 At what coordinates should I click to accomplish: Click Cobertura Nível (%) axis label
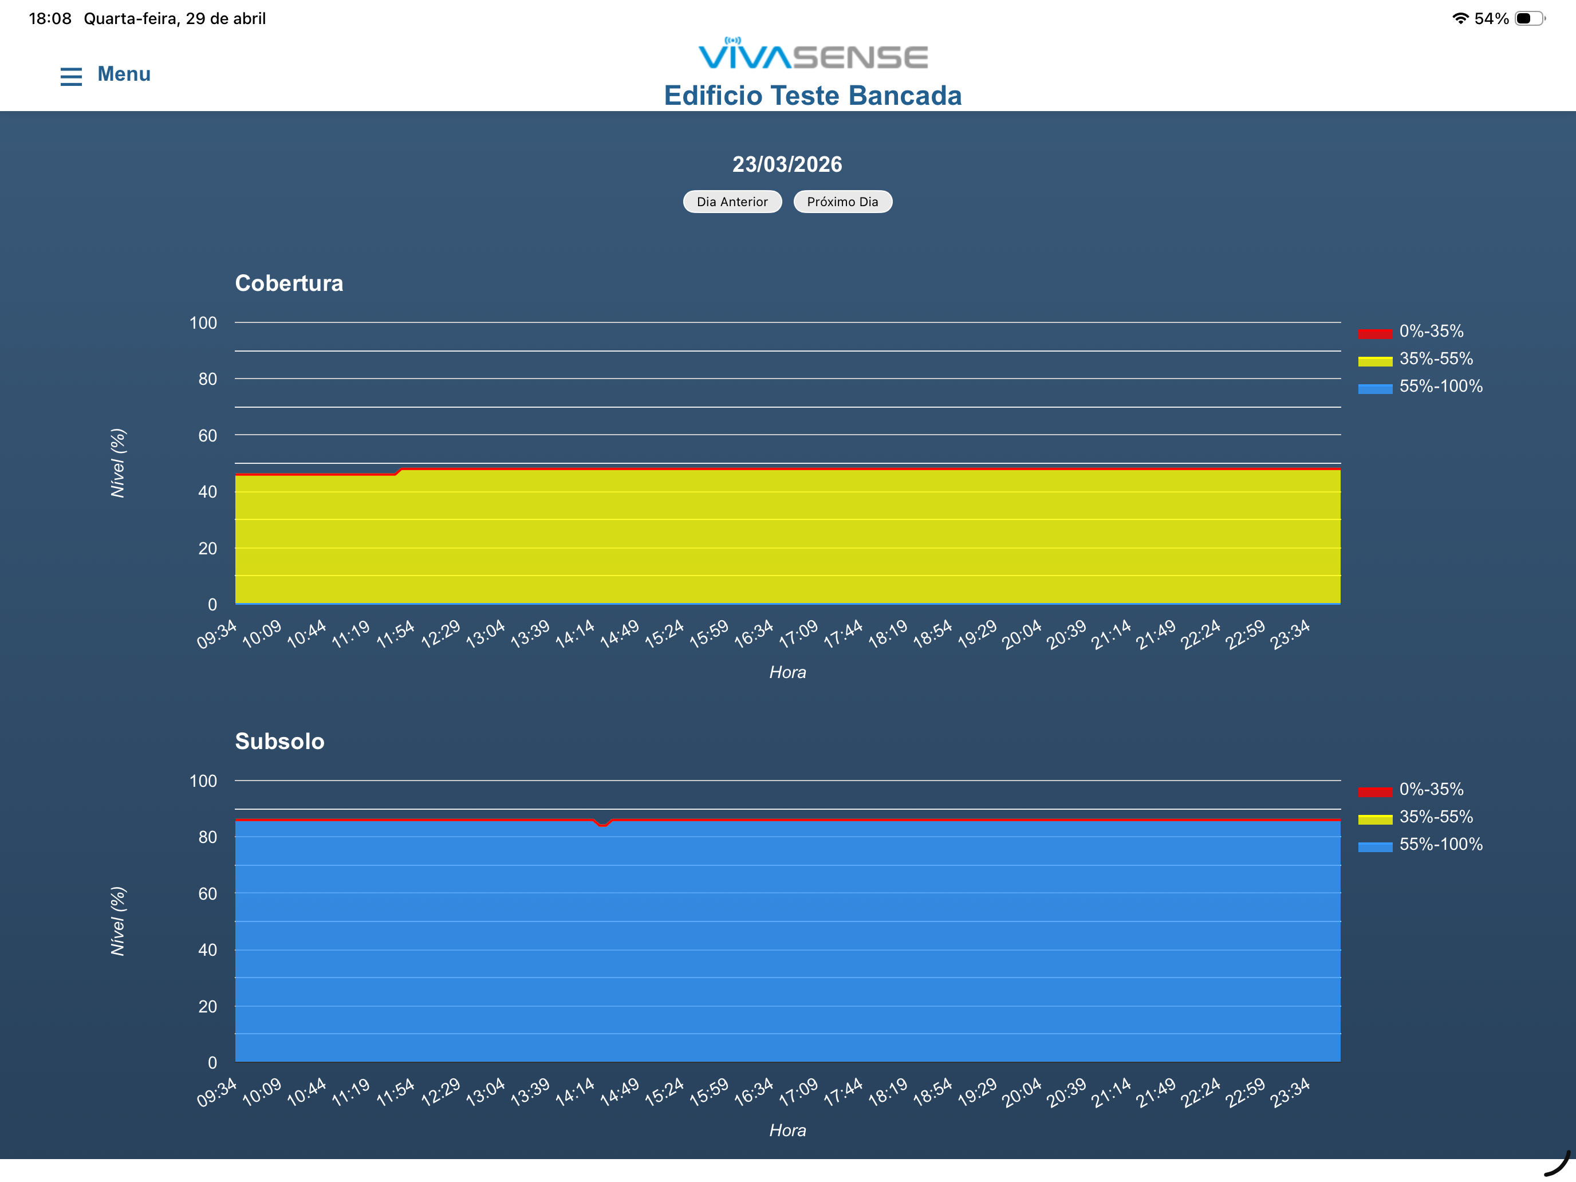tap(119, 463)
